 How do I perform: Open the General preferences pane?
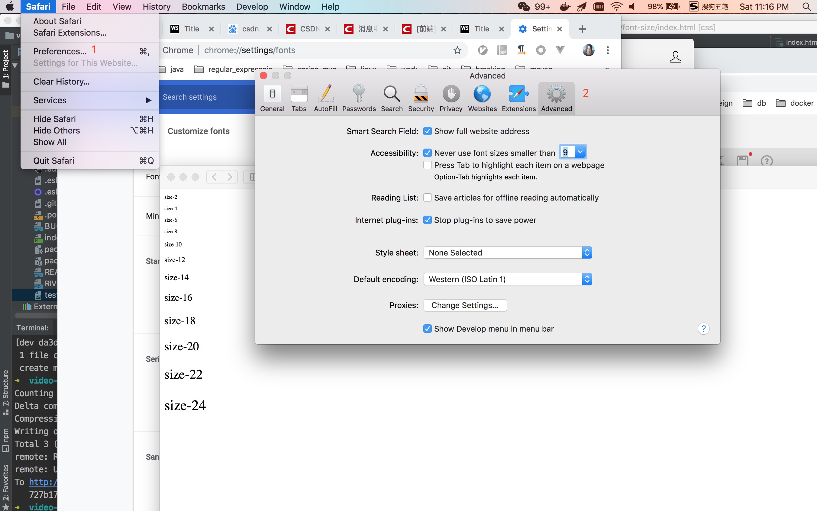click(x=272, y=98)
